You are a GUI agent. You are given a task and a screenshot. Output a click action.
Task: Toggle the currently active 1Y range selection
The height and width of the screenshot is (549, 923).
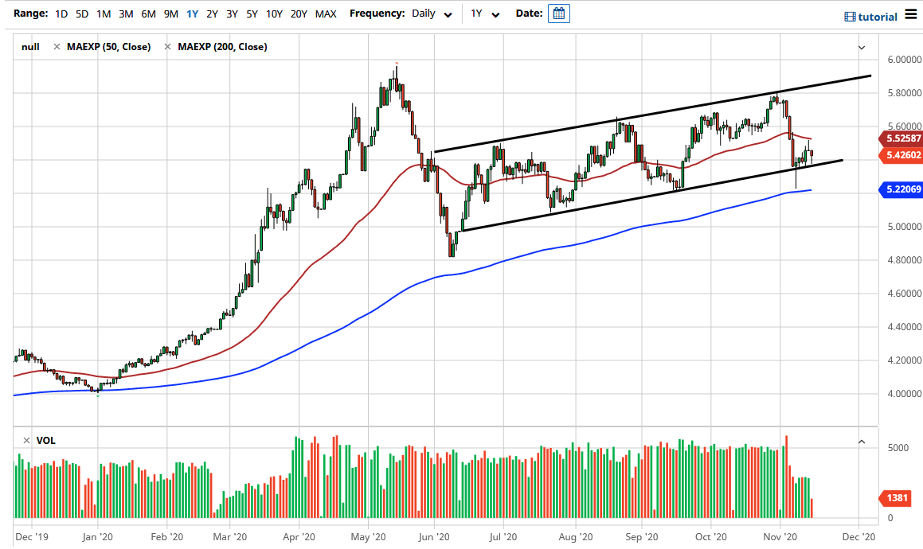pyautogui.click(x=190, y=14)
